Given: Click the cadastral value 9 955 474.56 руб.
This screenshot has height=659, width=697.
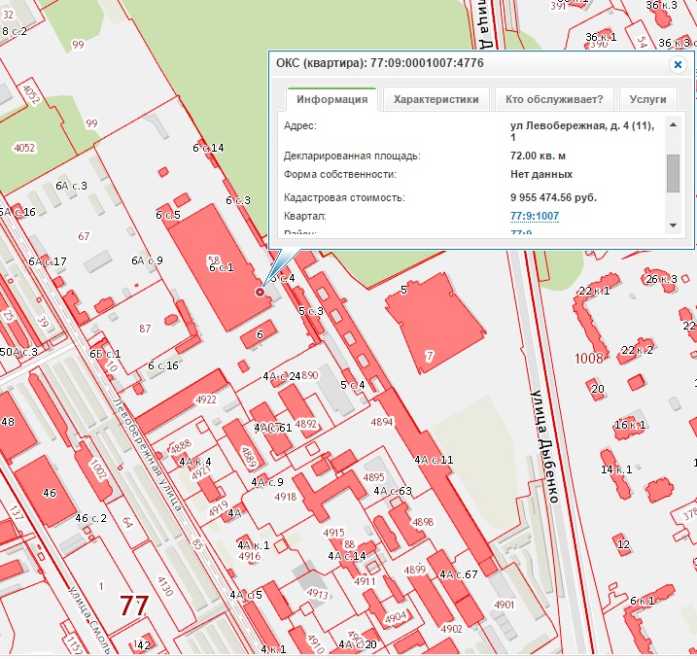Looking at the screenshot, I should (x=553, y=197).
